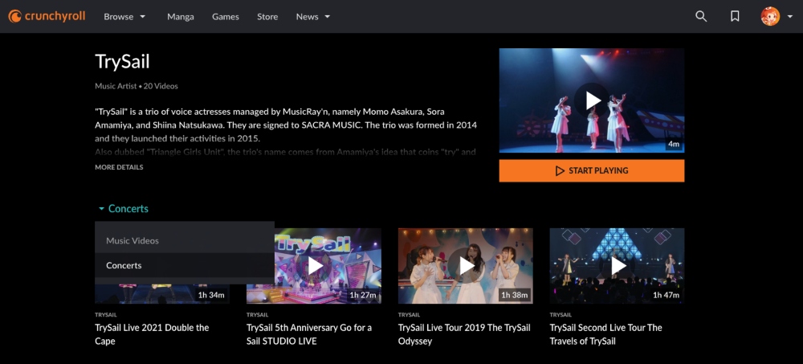Play the featured 4m video thumbnail
This screenshot has height=364, width=803.
point(592,100)
